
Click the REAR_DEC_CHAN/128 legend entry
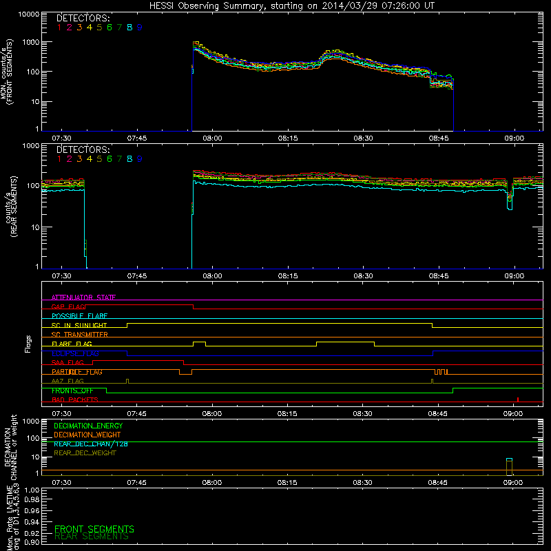point(91,444)
